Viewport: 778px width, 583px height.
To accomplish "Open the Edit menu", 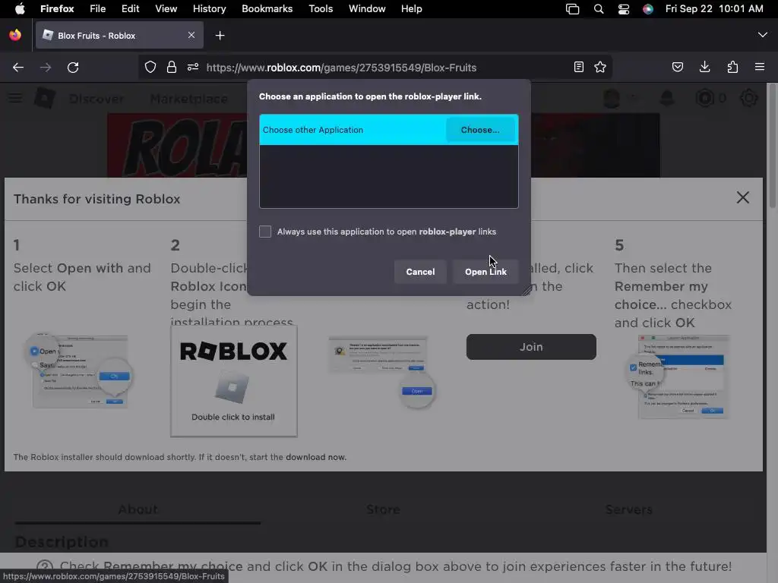I will tap(130, 8).
